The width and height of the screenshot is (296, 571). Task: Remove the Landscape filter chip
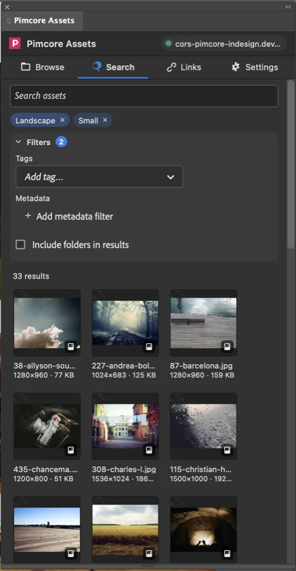pyautogui.click(x=62, y=120)
